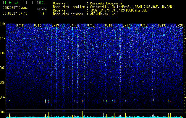The height and width of the screenshot is (118, 186).
Task: Click the file name 0502270710.png
Action: point(15,8)
